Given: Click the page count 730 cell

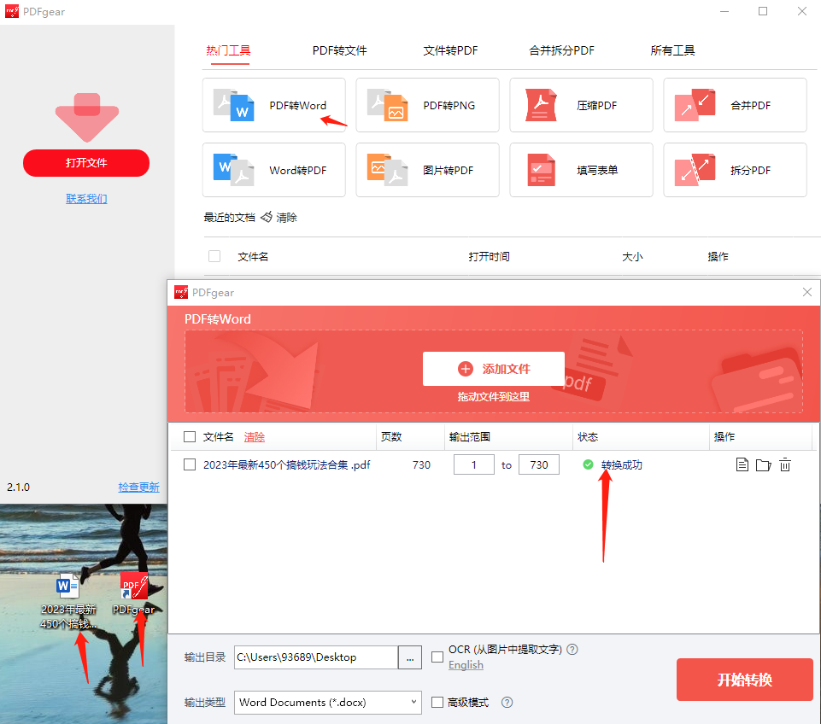Looking at the screenshot, I should click(421, 465).
